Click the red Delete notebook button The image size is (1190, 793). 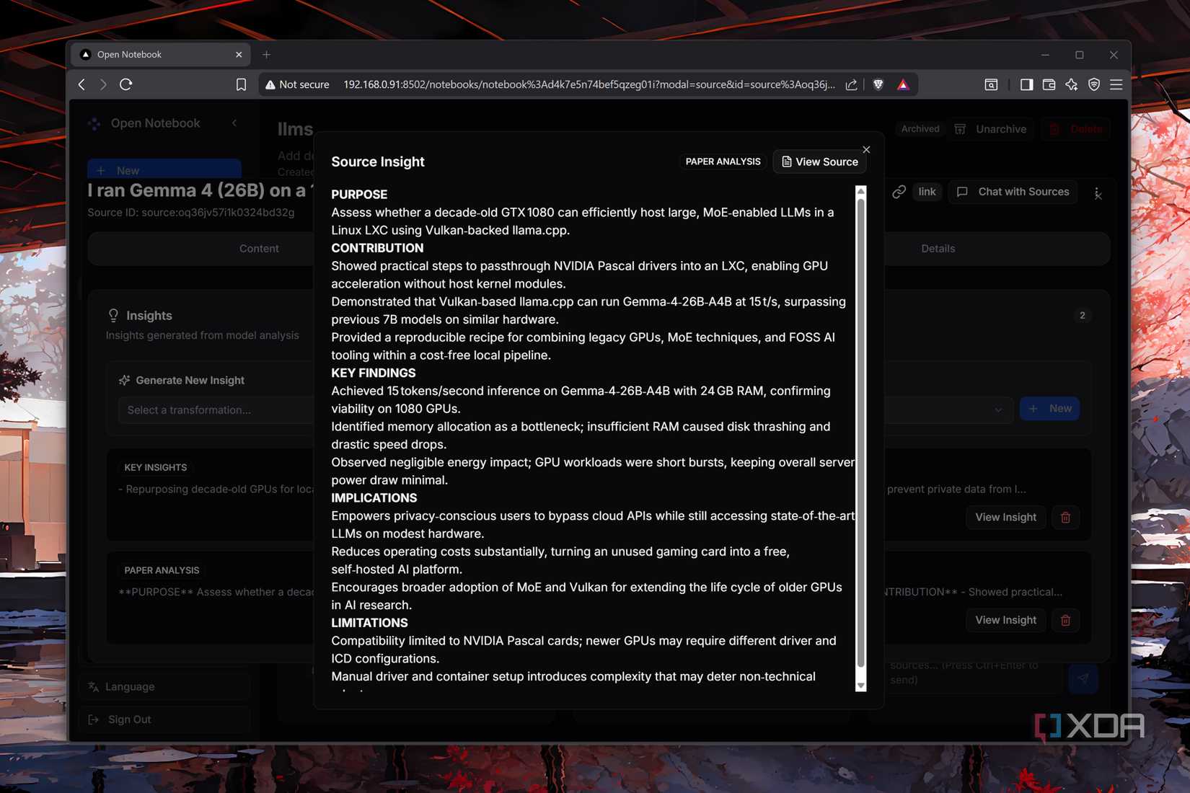pyautogui.click(x=1075, y=129)
